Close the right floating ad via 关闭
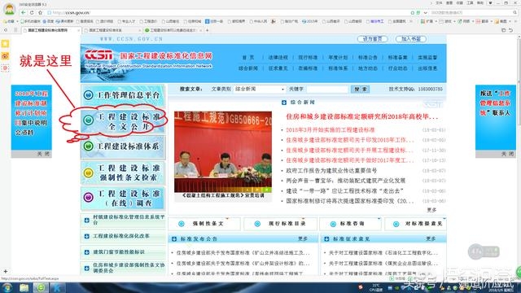The width and height of the screenshot is (521, 293). click(508, 154)
